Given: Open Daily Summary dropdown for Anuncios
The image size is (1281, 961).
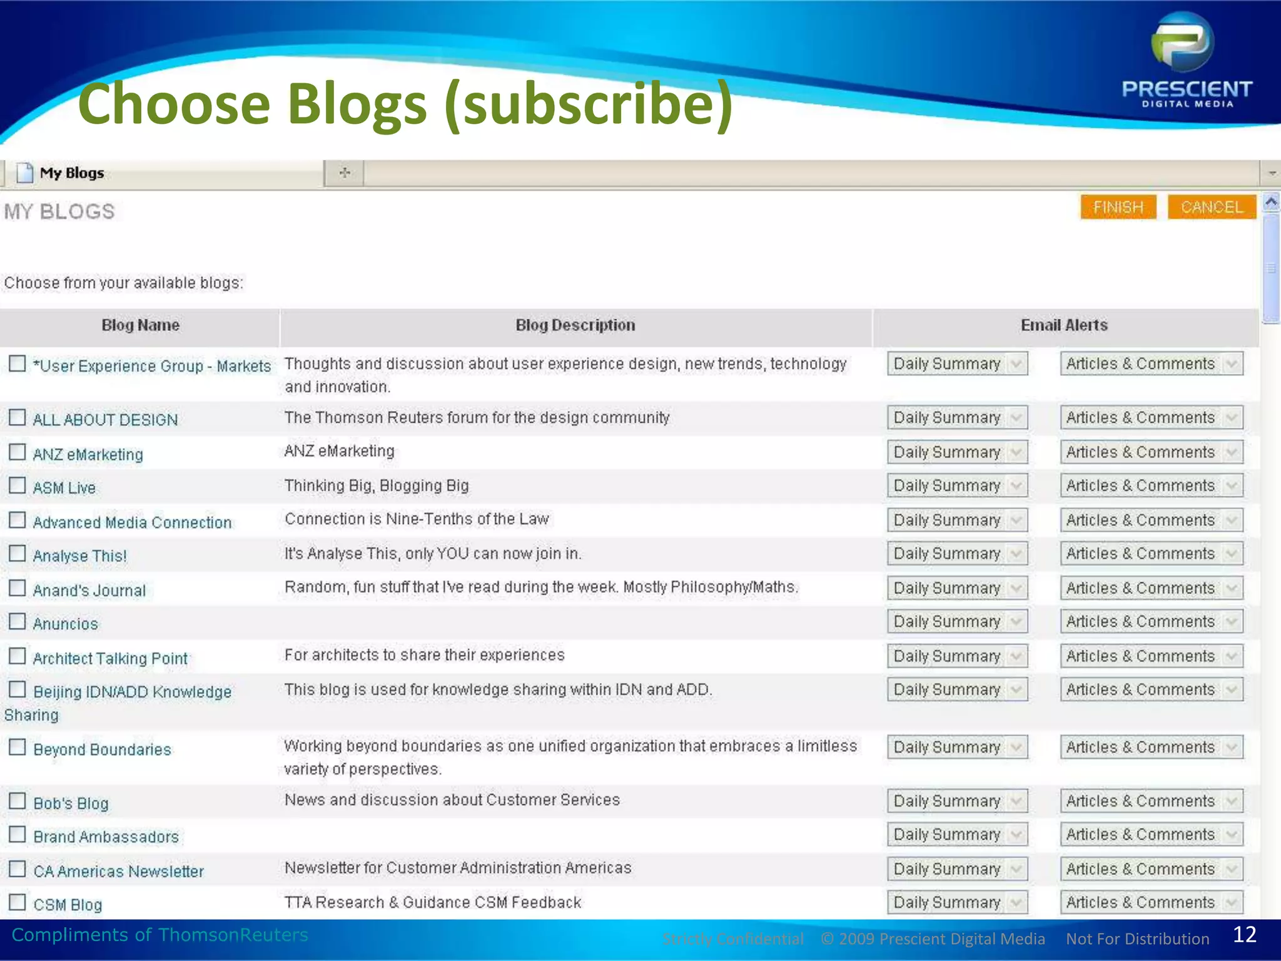Looking at the screenshot, I should (x=957, y=621).
